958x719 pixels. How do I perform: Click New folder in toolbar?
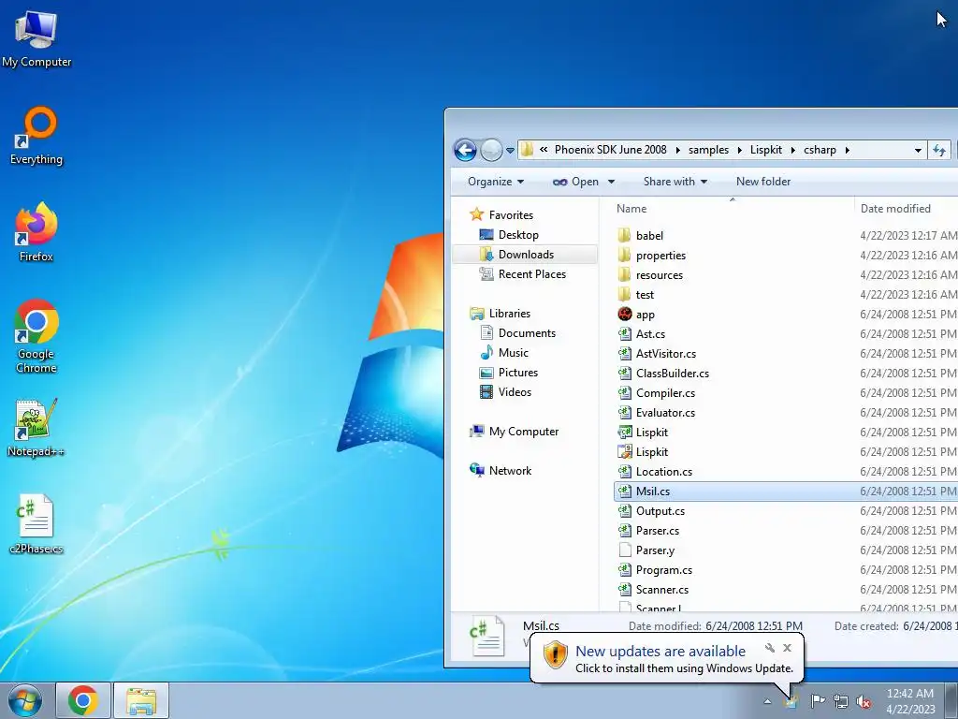coord(763,182)
